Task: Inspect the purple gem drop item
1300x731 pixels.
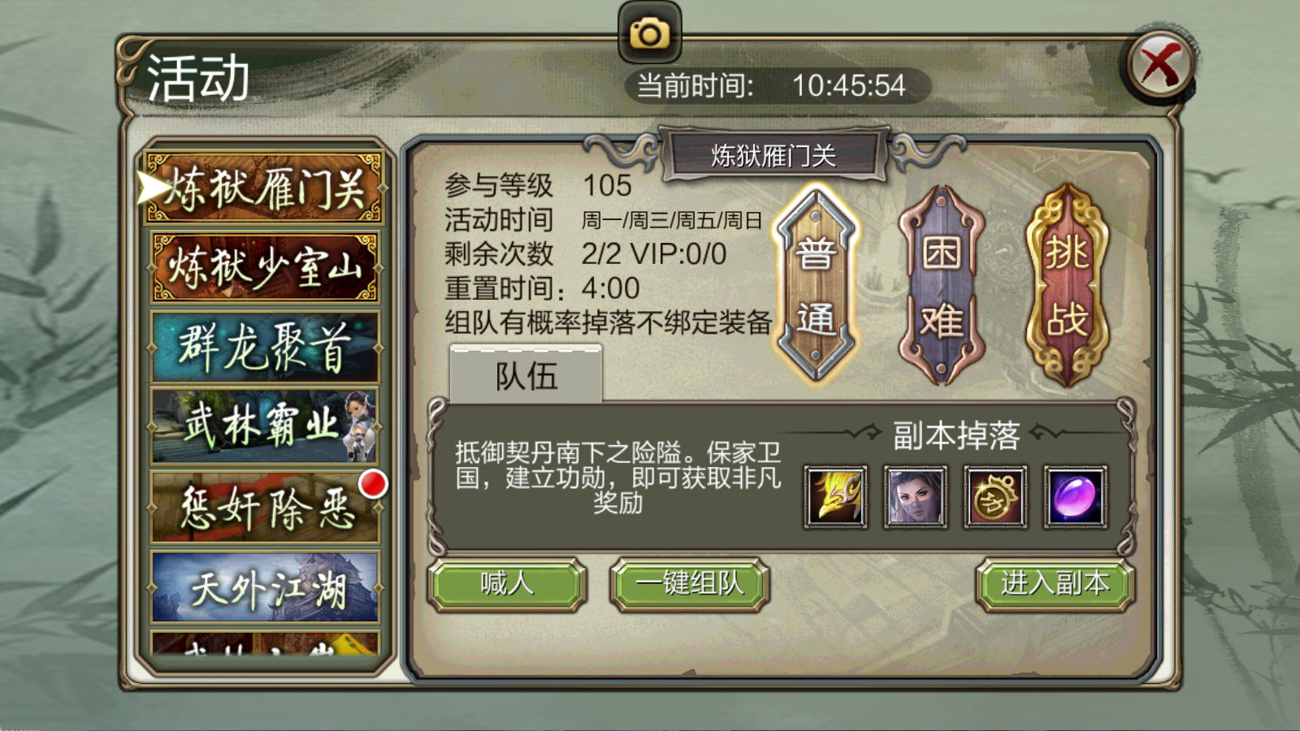Action: coord(1075,497)
